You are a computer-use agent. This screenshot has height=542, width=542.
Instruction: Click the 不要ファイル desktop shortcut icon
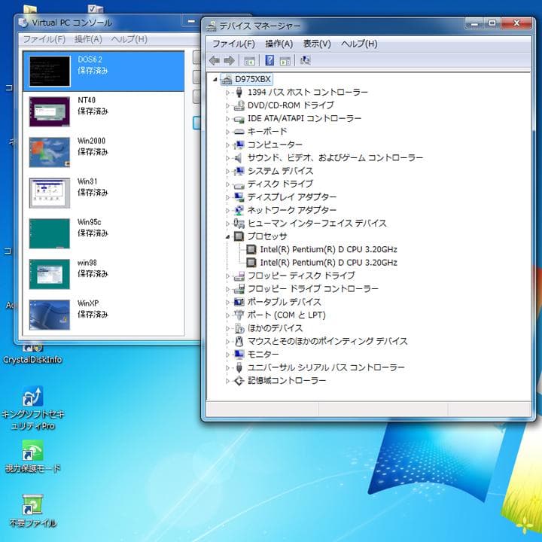pos(33,504)
